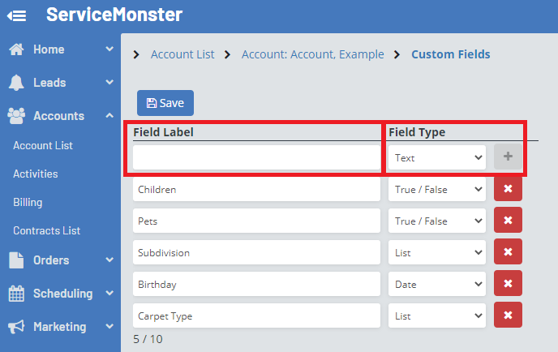This screenshot has width=558, height=352.
Task: Go to Contracts List
Action: pyautogui.click(x=46, y=230)
